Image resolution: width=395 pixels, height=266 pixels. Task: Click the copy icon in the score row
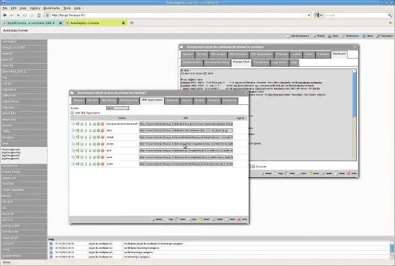pyautogui.click(x=73, y=164)
